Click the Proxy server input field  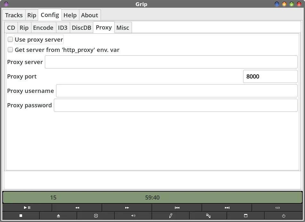pyautogui.click(x=171, y=62)
